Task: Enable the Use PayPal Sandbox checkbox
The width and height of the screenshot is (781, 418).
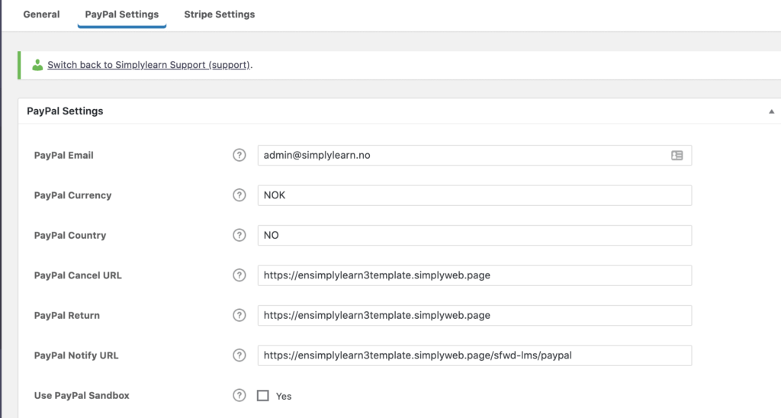Action: tap(263, 396)
